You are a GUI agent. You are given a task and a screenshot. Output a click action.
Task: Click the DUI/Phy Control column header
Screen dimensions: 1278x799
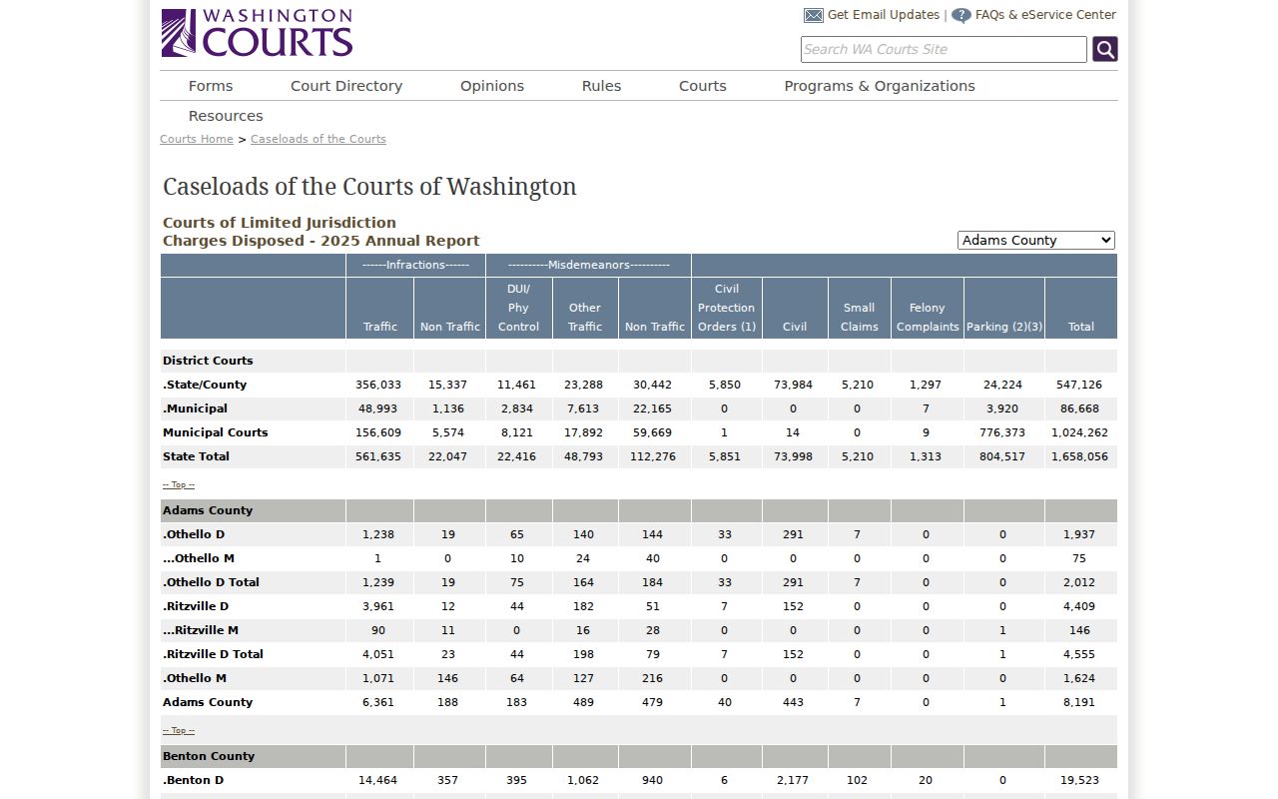click(x=518, y=308)
